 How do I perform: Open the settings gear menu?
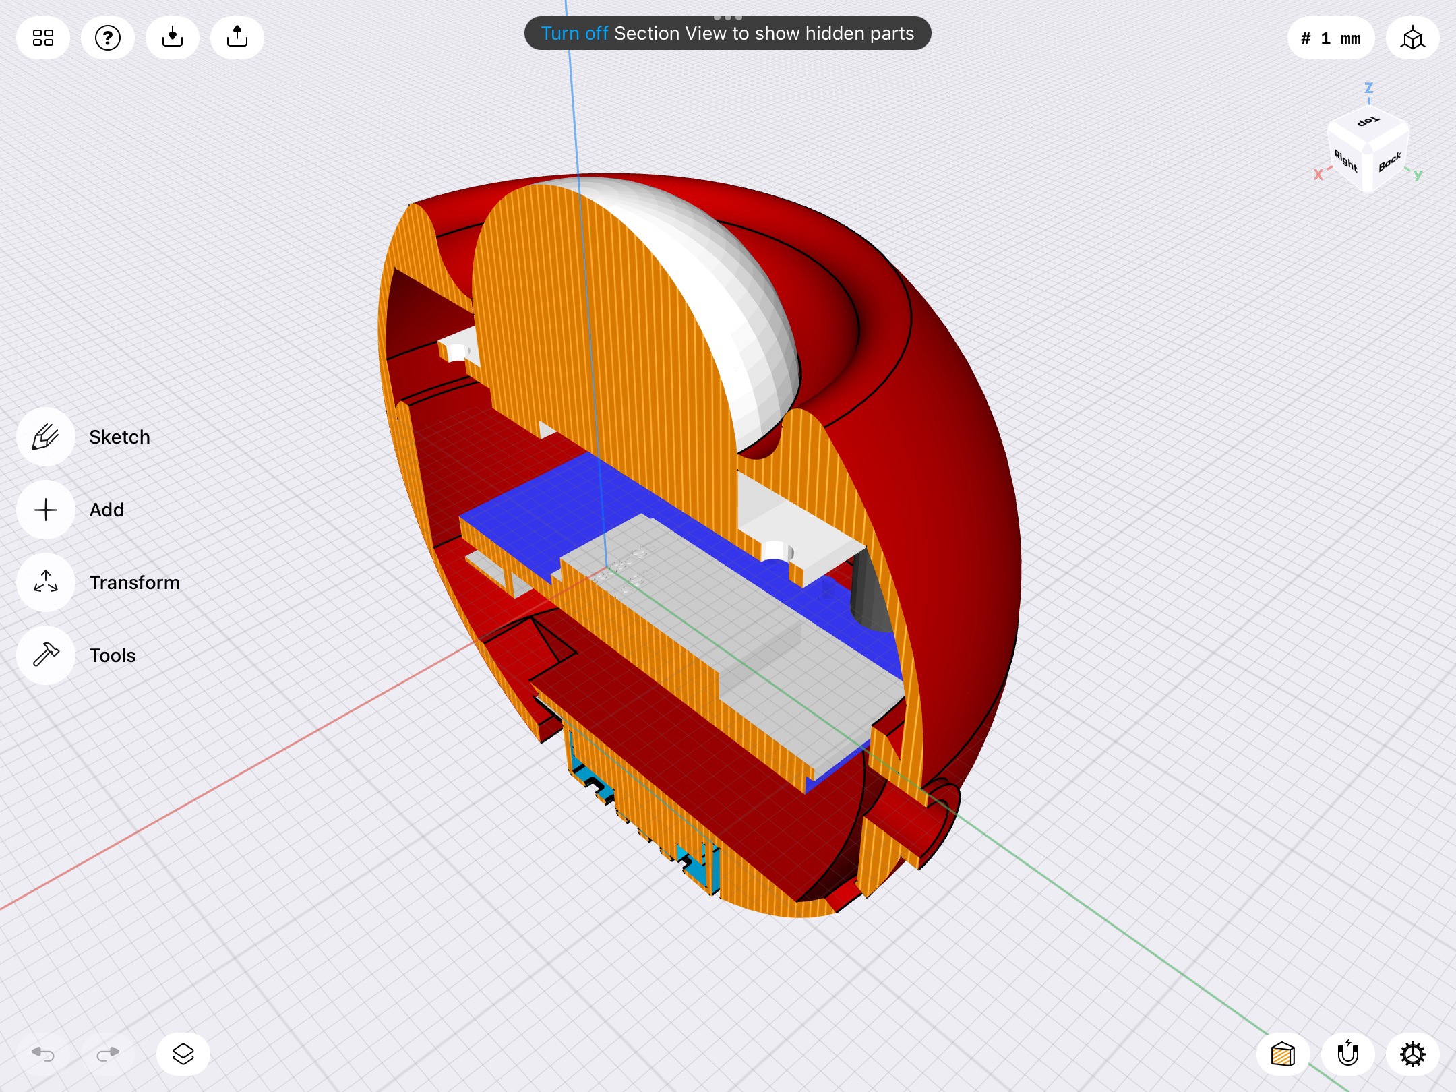pyautogui.click(x=1413, y=1054)
